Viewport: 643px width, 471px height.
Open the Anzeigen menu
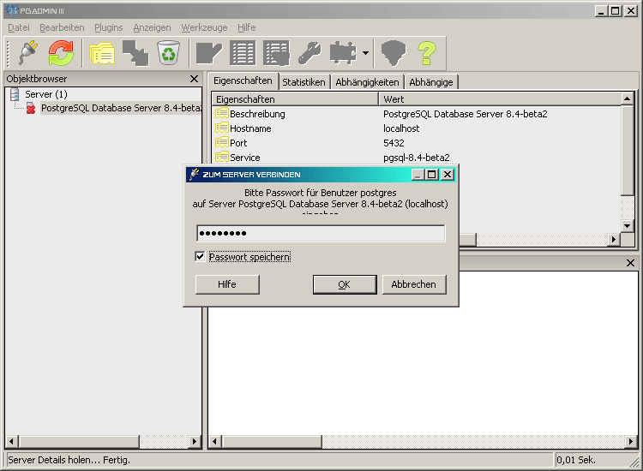click(152, 27)
